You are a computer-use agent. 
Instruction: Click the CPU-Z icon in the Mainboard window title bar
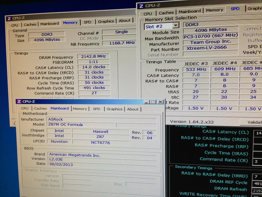click(x=19, y=102)
